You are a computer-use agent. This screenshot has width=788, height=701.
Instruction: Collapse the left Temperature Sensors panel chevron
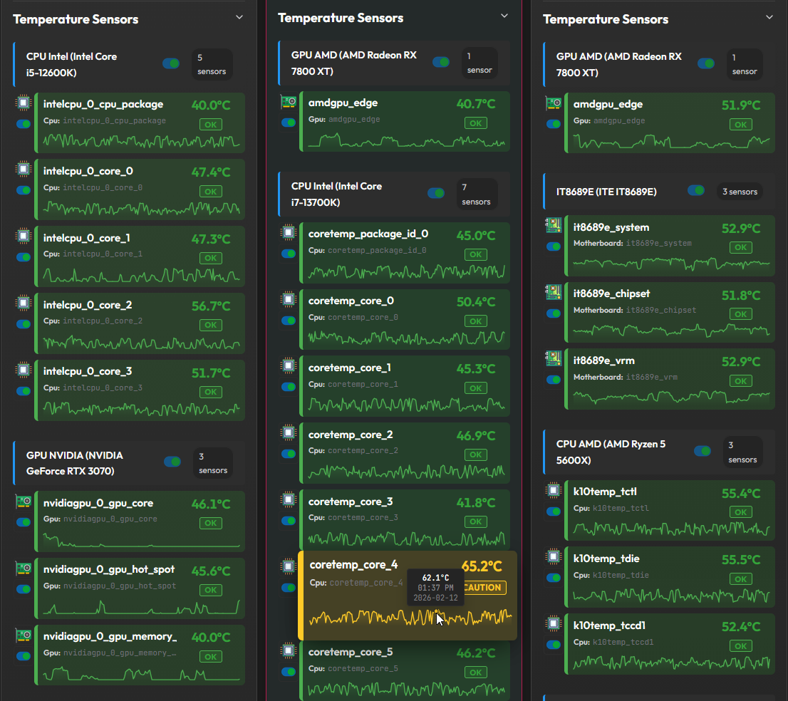[x=239, y=17]
